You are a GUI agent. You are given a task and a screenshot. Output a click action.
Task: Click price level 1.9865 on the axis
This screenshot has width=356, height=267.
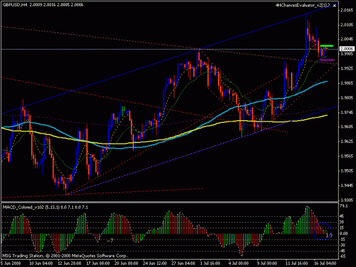pos(347,83)
